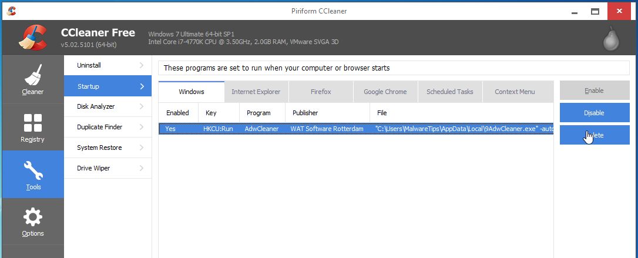
Task: Click the greyed-out Enable button
Action: (x=595, y=91)
